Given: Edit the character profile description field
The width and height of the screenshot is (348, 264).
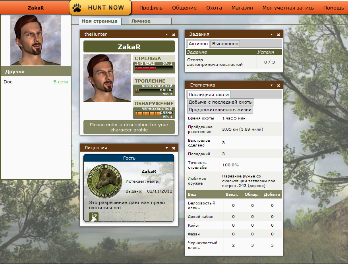Looking at the screenshot, I should (129, 127).
